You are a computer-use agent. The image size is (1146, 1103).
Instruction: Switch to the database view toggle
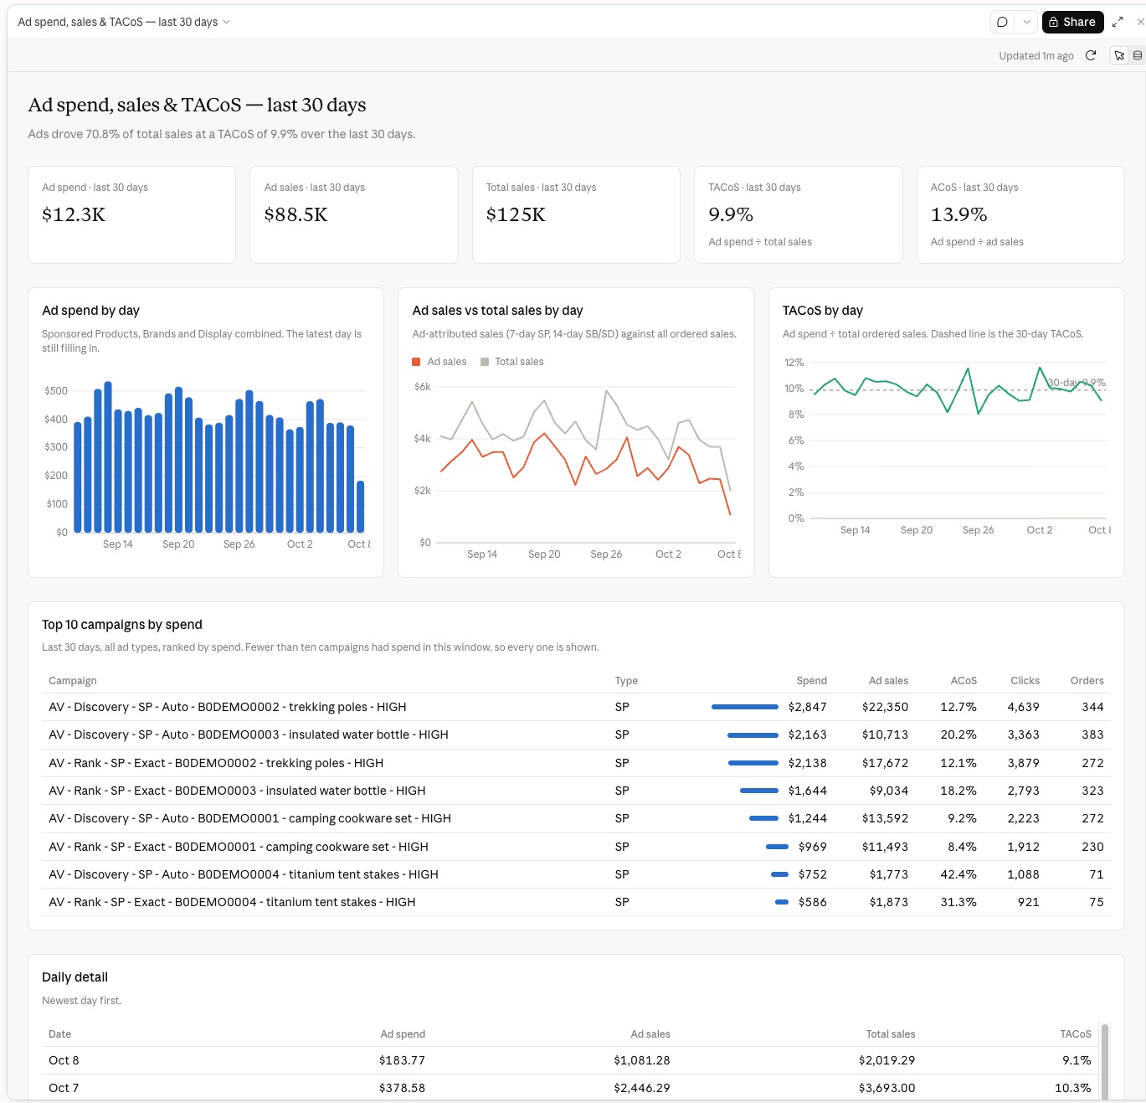click(x=1137, y=55)
